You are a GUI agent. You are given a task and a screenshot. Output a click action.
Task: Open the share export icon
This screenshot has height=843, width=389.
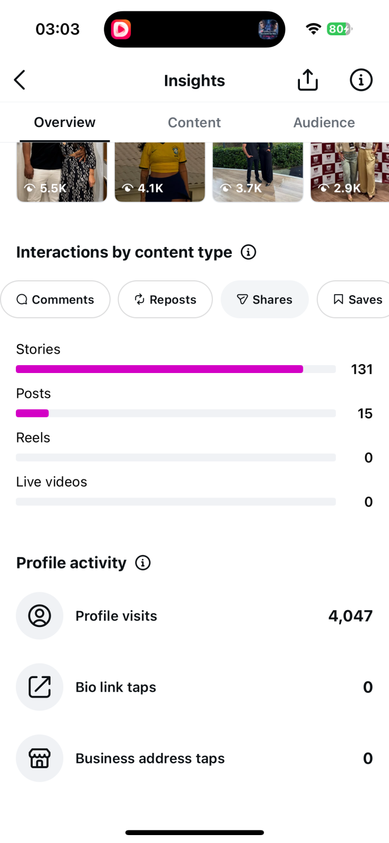pos(308,80)
